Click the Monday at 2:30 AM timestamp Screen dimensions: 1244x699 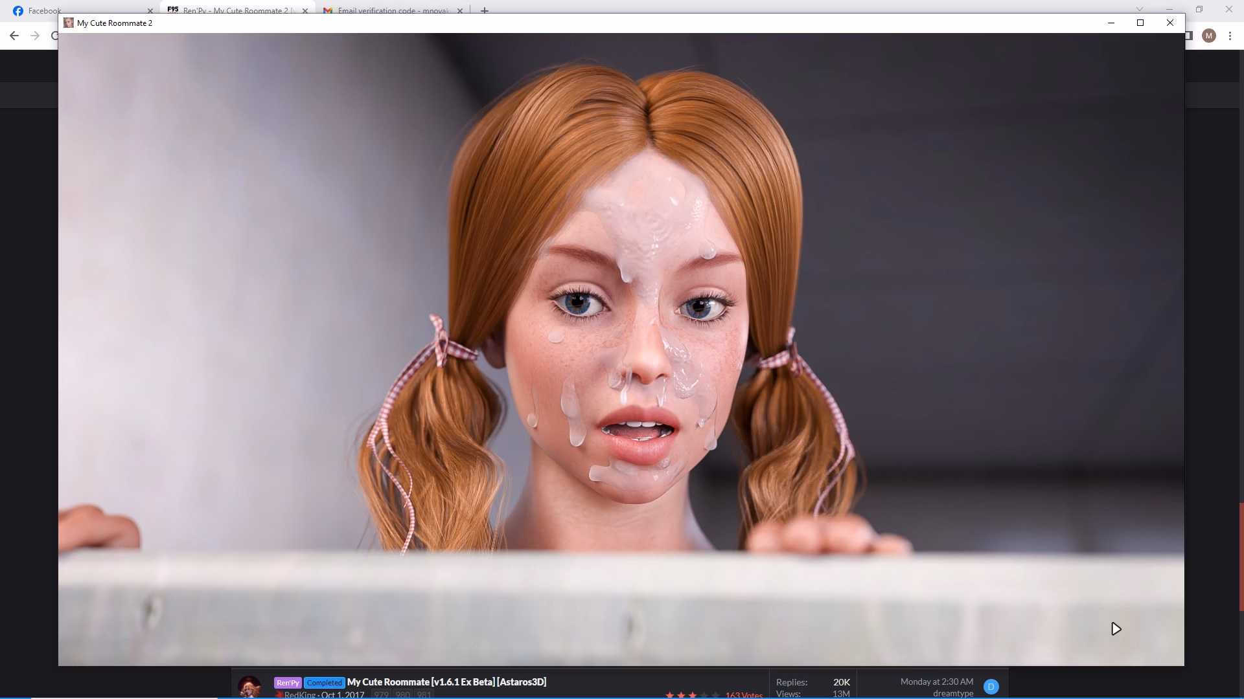coord(936,682)
